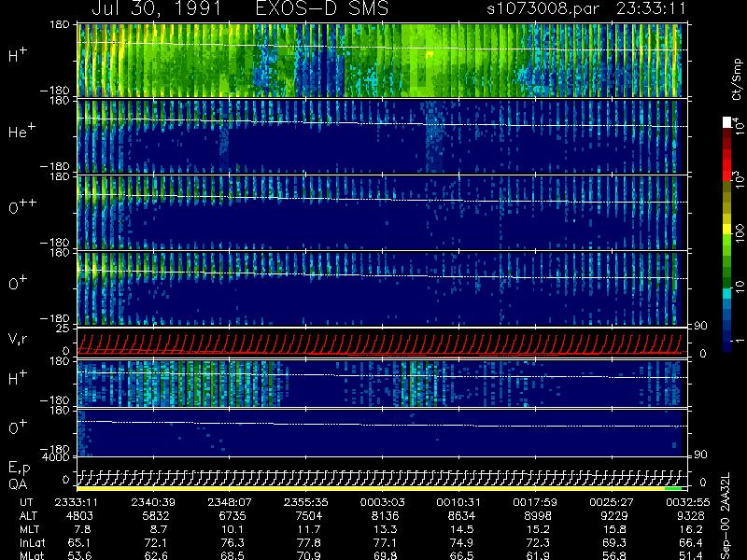Click InLat value "76.3"
This screenshot has height=560, width=747.
[233, 543]
